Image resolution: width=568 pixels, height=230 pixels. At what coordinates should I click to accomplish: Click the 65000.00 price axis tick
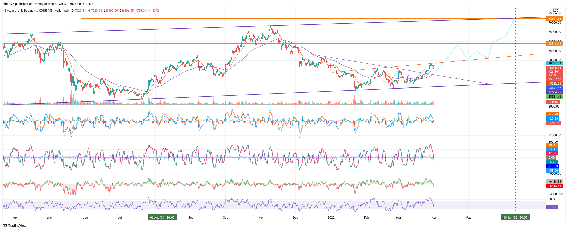click(555, 32)
